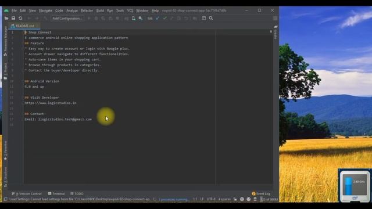The width and height of the screenshot is (372, 209).
Task: Click the Forward navigation arrow
Action: pos(37,18)
